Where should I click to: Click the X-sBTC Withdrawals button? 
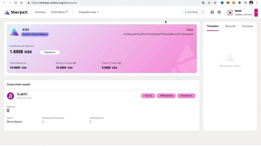[x=166, y=96]
